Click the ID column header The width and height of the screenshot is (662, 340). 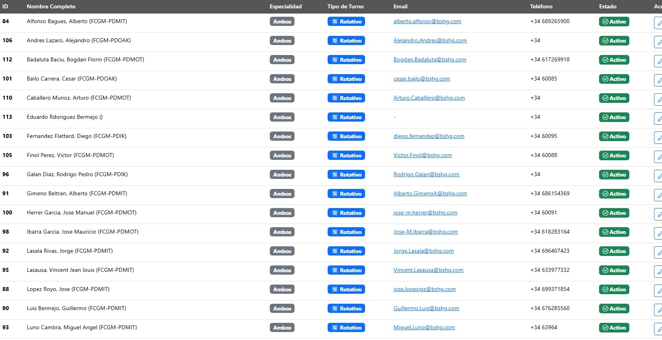[5, 6]
